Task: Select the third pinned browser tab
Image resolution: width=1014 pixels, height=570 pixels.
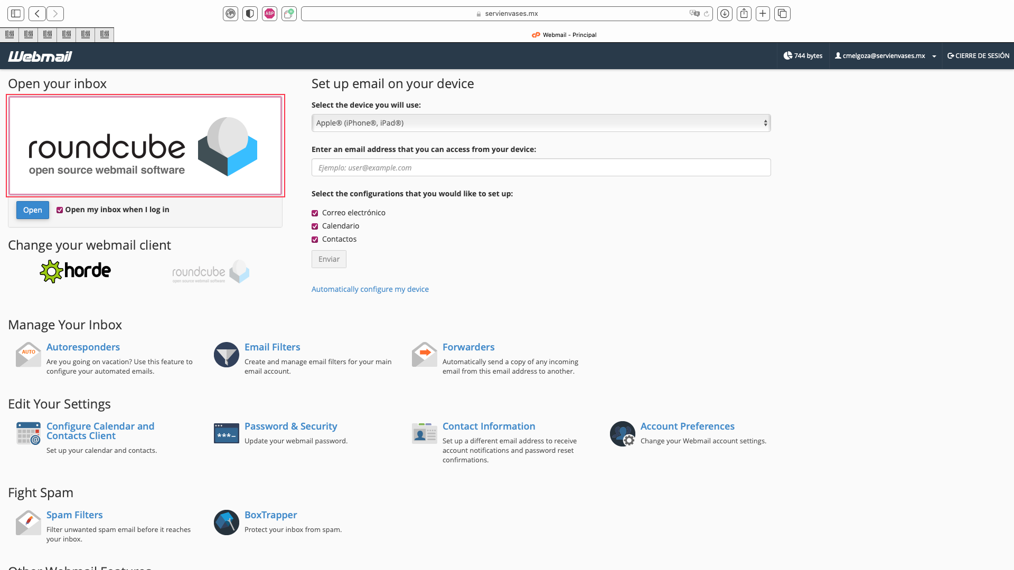Action: click(48, 35)
